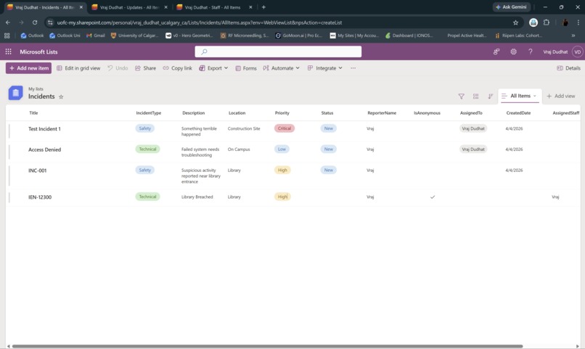Screen dimensions: 585x349
Task: Open the Test Incident 1 item
Action: [44, 129]
